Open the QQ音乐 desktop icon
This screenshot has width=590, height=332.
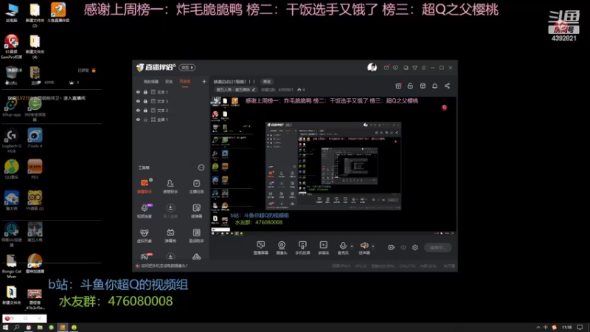(x=12, y=169)
